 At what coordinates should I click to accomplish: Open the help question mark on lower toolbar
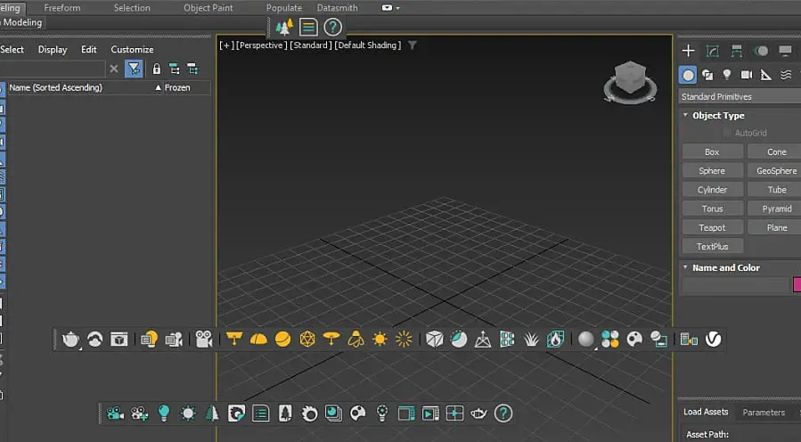click(503, 413)
